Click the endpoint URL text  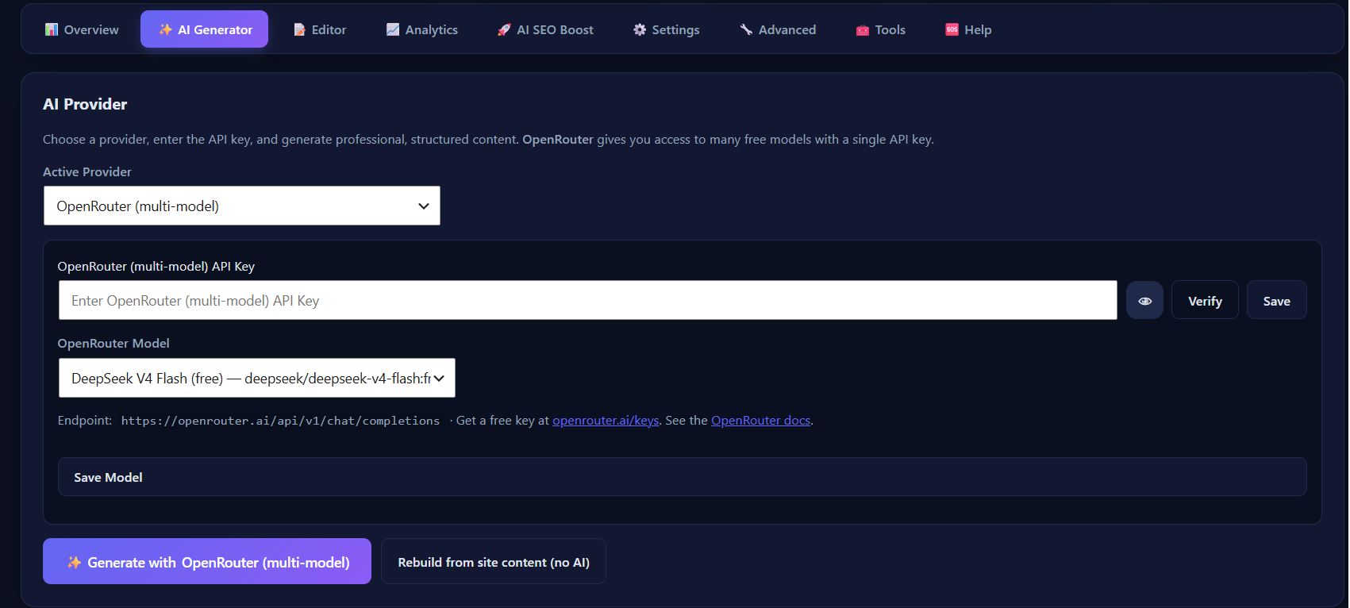coord(280,421)
